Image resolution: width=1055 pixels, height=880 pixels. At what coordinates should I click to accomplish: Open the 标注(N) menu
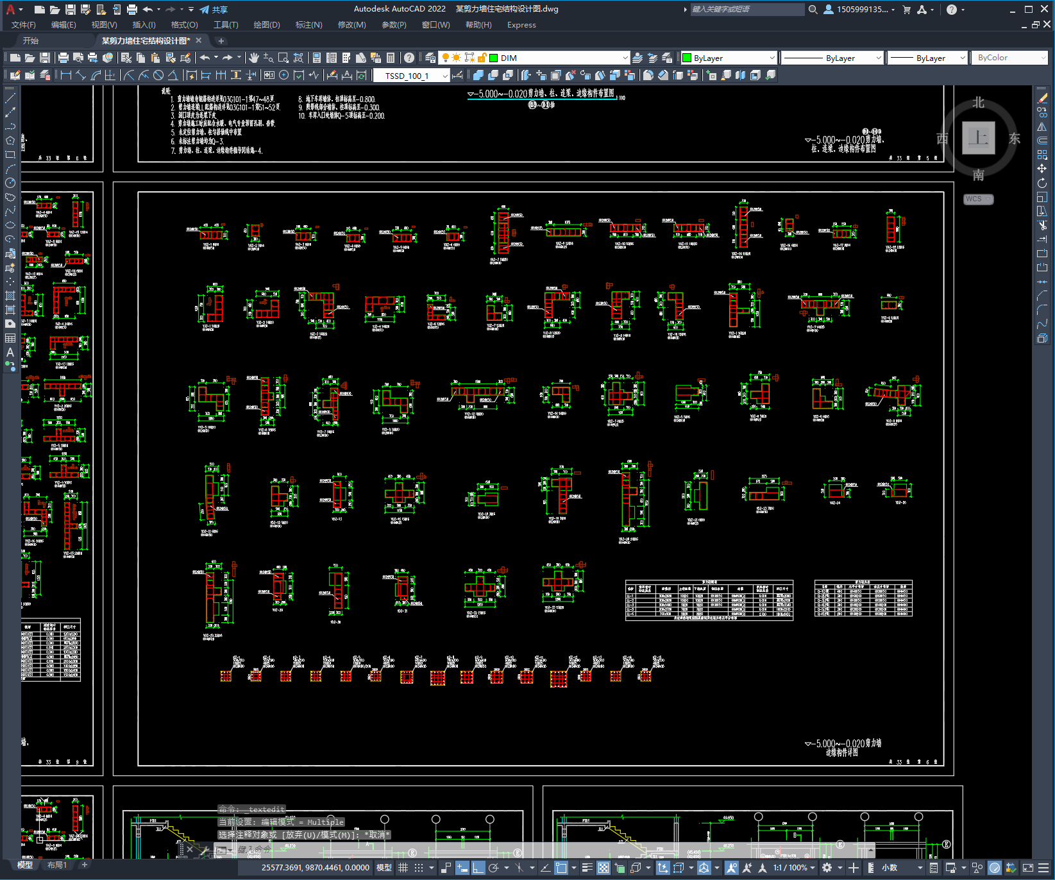click(x=308, y=24)
